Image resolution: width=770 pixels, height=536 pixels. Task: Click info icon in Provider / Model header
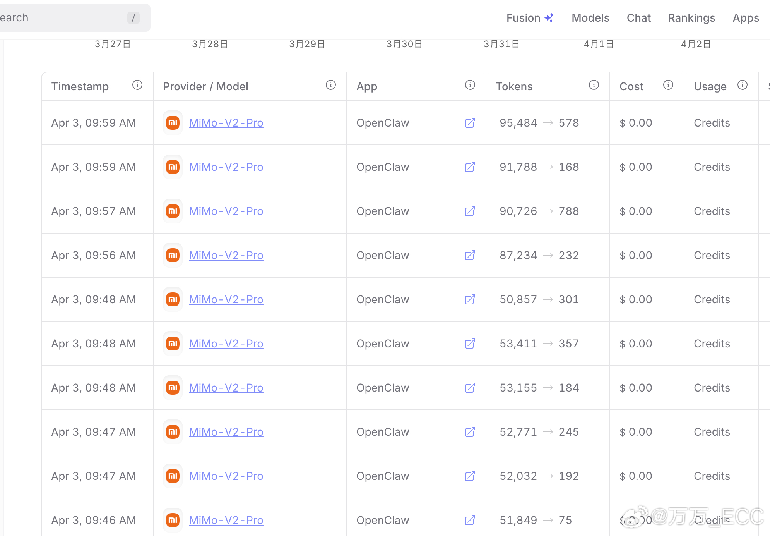click(331, 85)
